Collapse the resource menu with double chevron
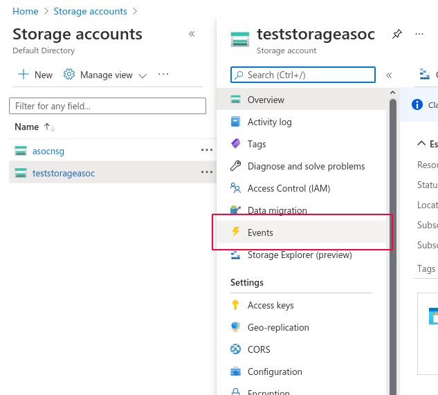Viewport: 438px width, 395px height. (389, 75)
